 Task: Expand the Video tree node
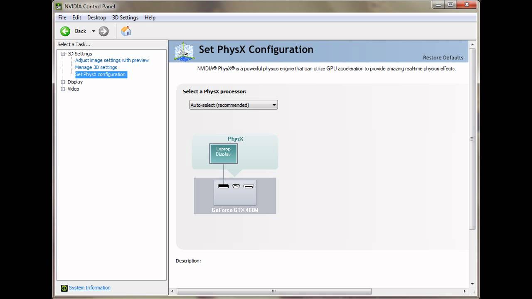click(63, 89)
